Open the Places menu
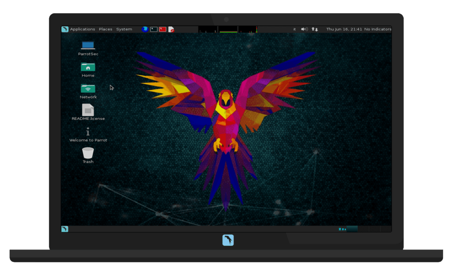452x275 pixels. [105, 29]
